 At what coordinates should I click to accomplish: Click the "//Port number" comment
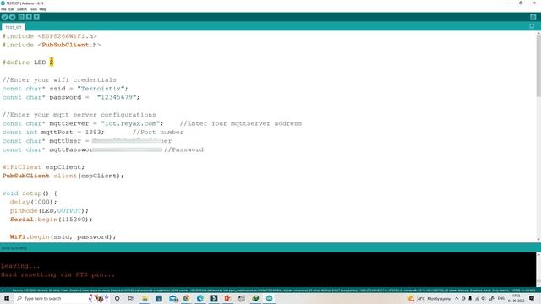click(158, 132)
